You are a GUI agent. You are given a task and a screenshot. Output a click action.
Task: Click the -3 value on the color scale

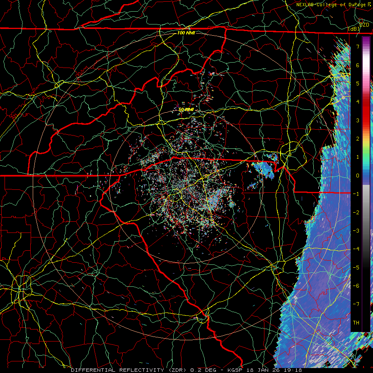click(x=356, y=231)
